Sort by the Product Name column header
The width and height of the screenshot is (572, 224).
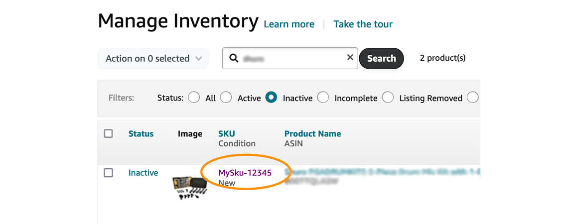pyautogui.click(x=312, y=133)
